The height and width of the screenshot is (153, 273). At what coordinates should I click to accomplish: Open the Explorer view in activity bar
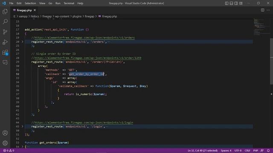[x=5, y=11]
